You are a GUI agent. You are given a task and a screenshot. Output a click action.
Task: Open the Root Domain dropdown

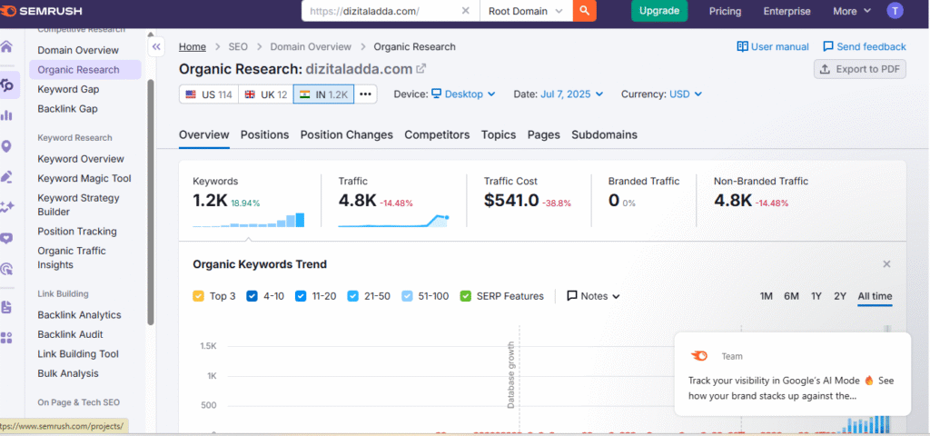pyautogui.click(x=526, y=11)
